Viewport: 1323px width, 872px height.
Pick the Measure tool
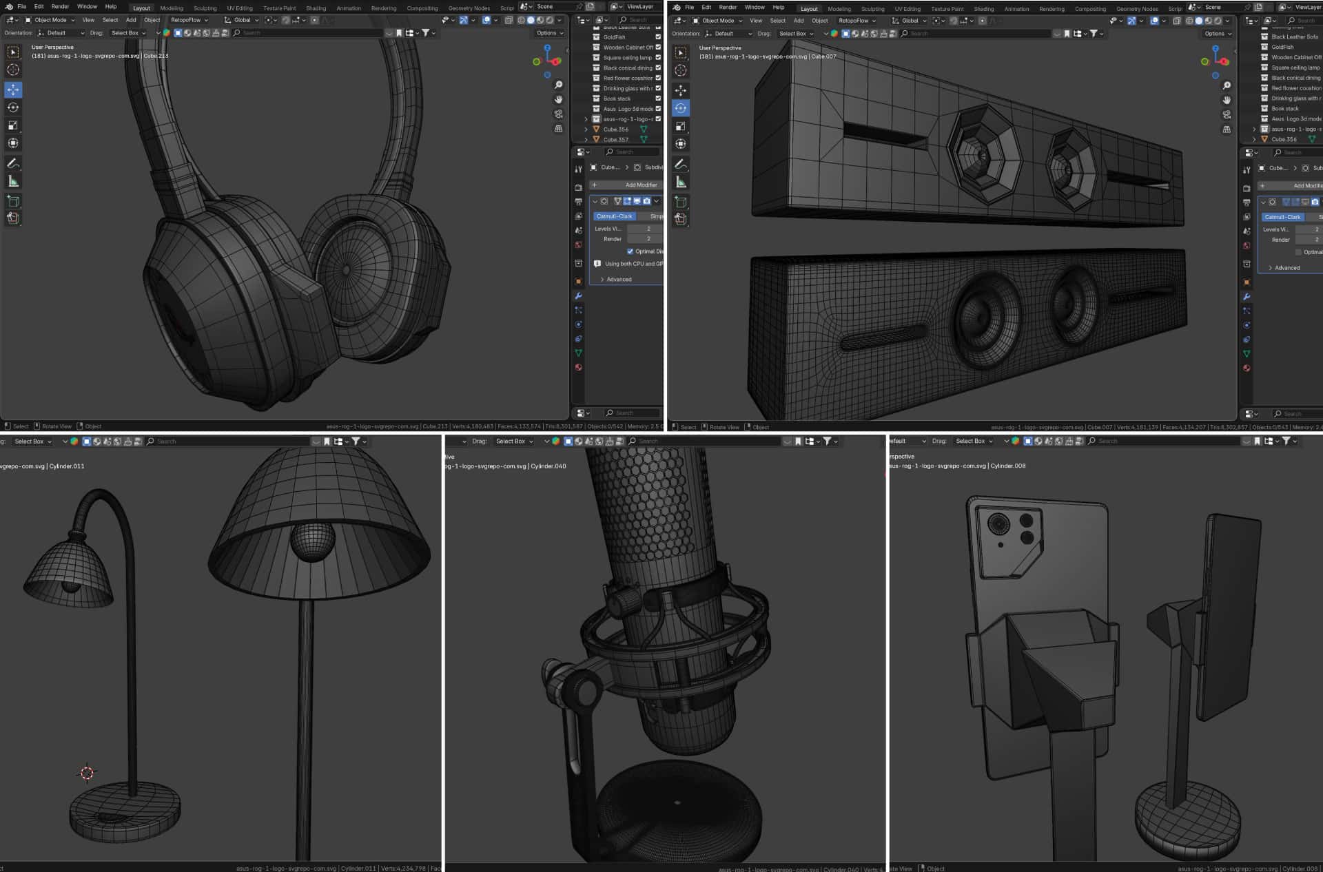[x=12, y=180]
